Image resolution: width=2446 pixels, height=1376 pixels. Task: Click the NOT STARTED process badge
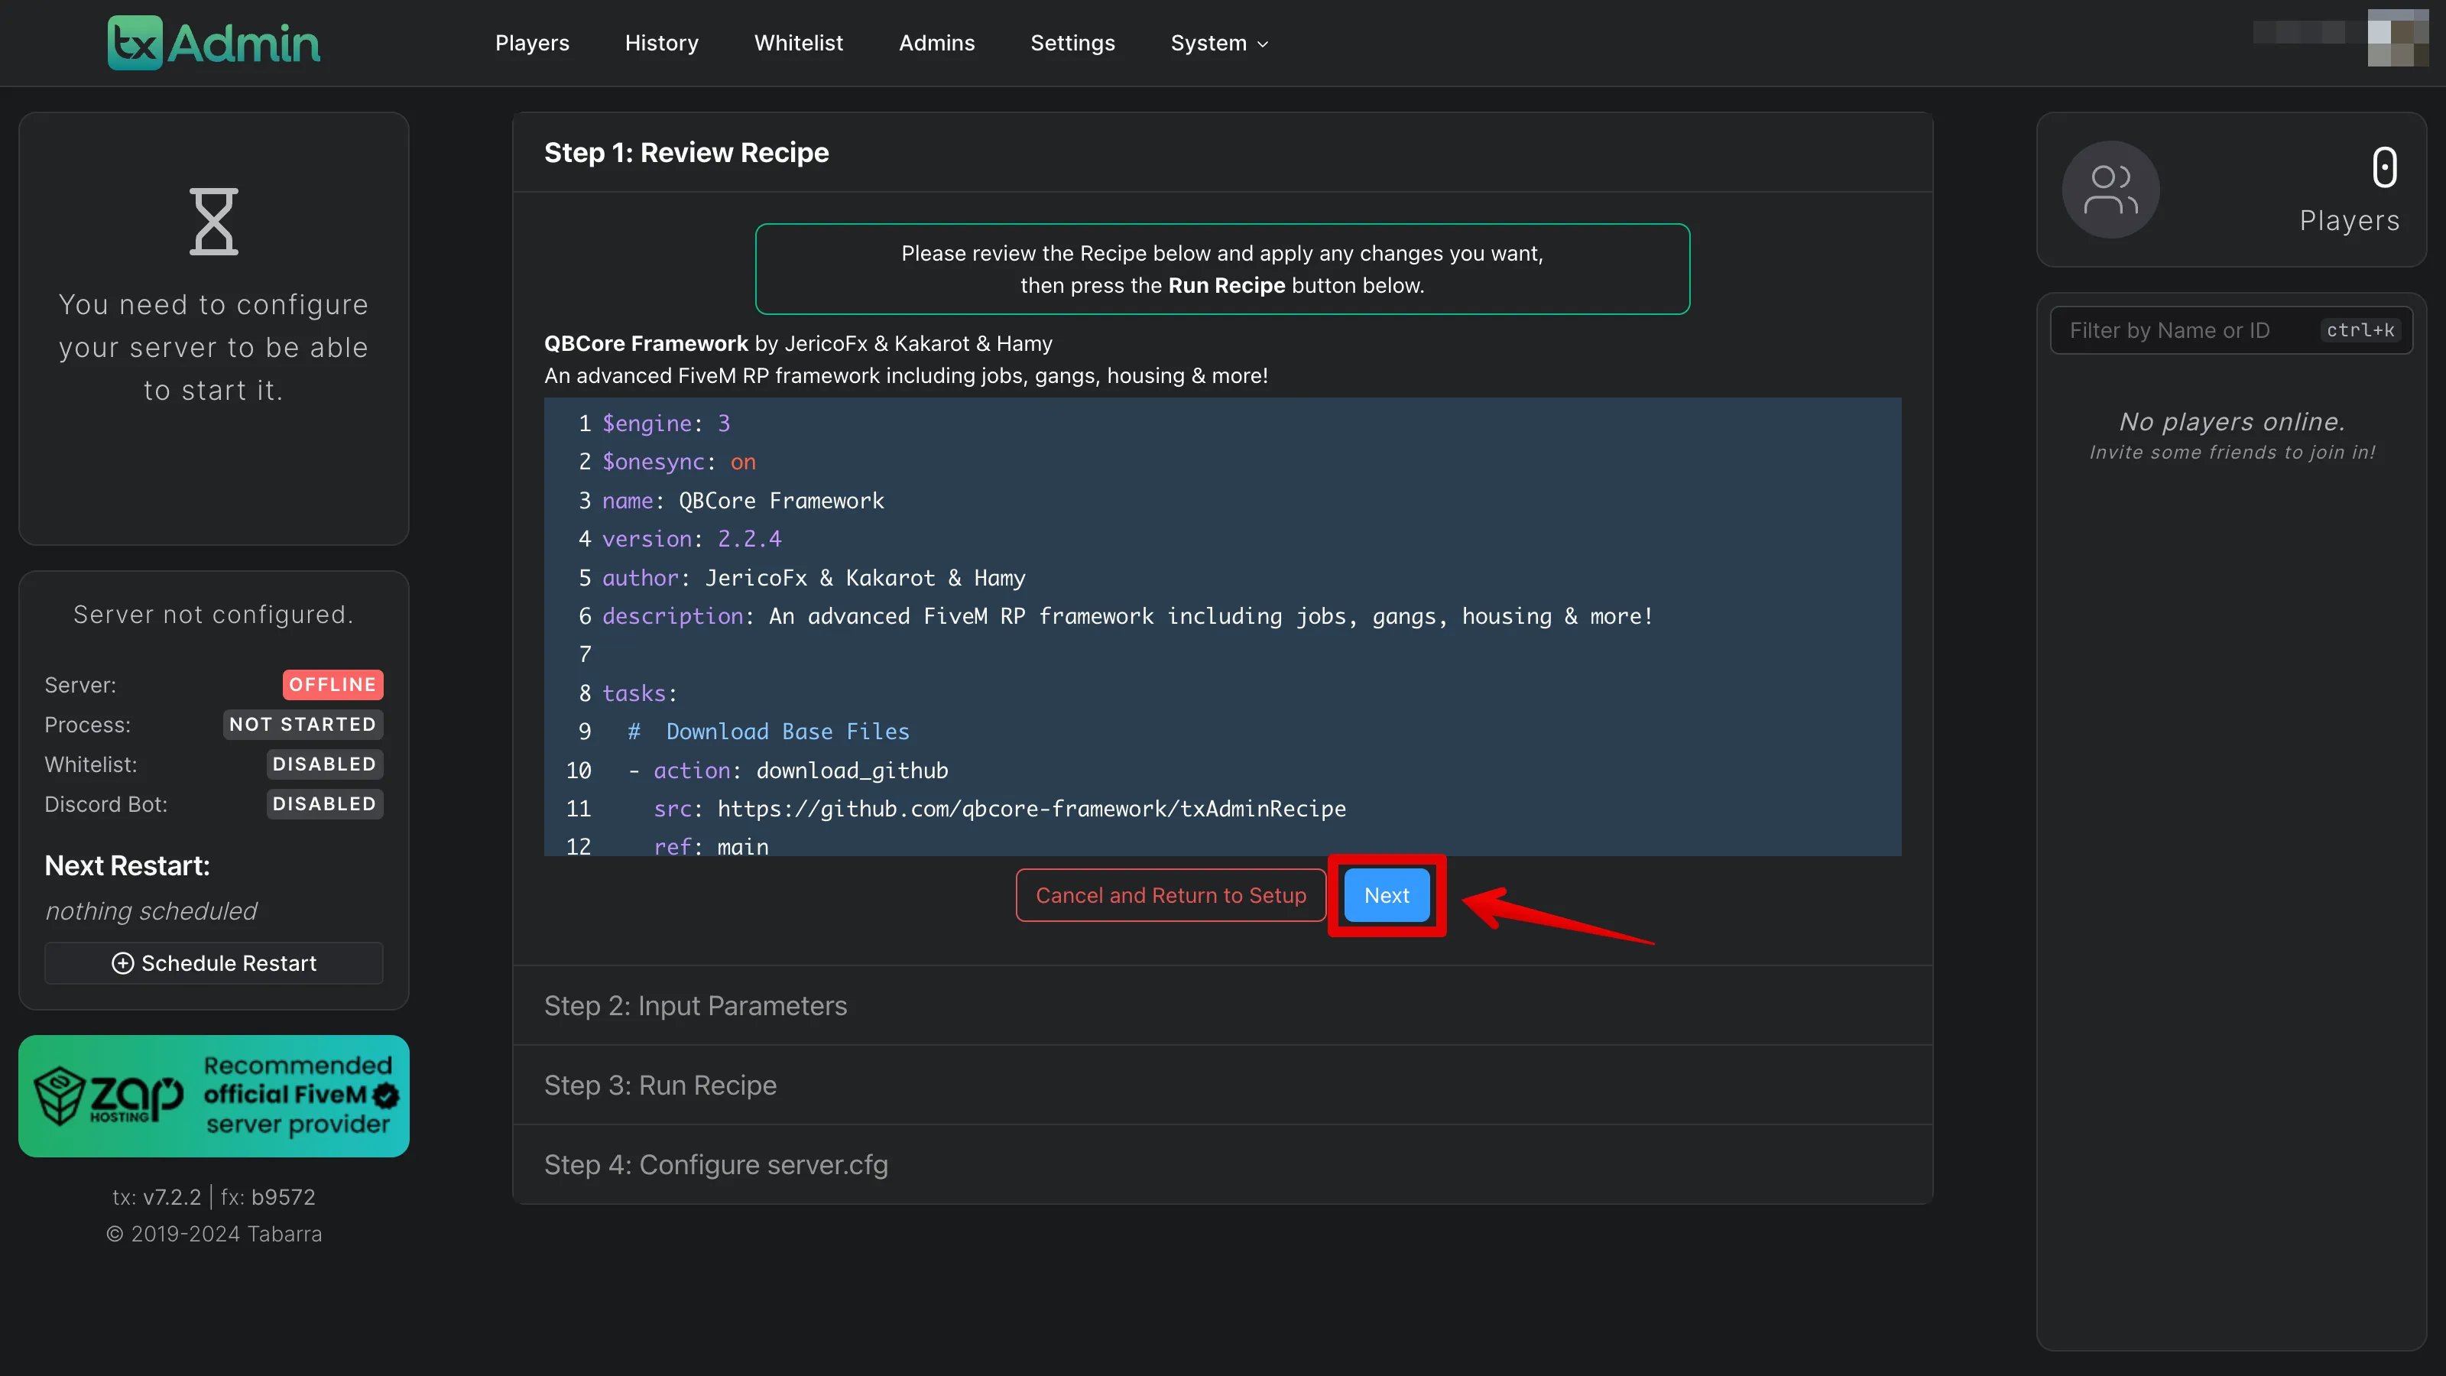pos(303,725)
